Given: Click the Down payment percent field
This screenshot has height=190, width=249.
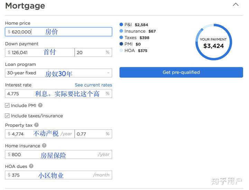Looking at the screenshot, I should 93,52.
